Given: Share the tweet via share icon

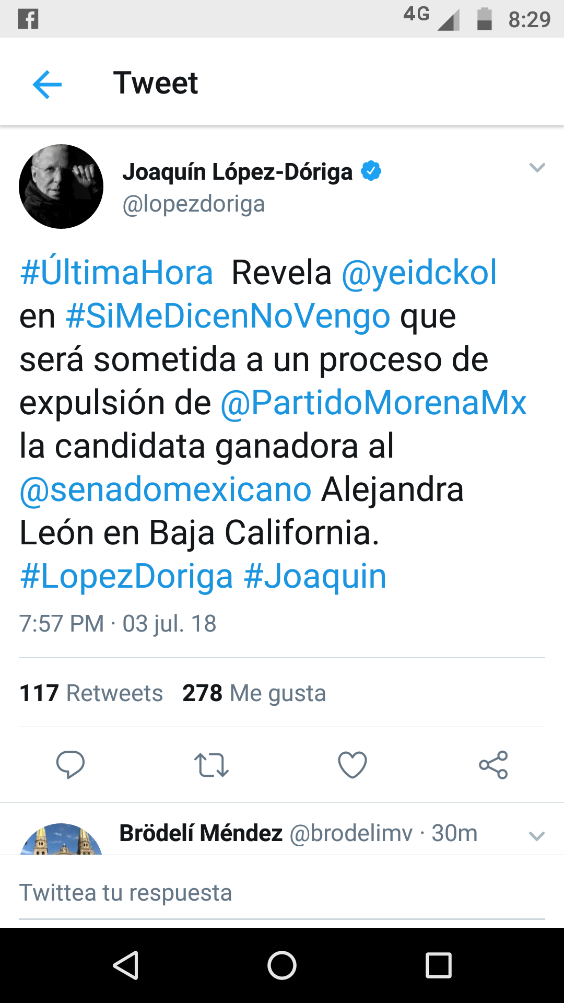Looking at the screenshot, I should pos(494,765).
